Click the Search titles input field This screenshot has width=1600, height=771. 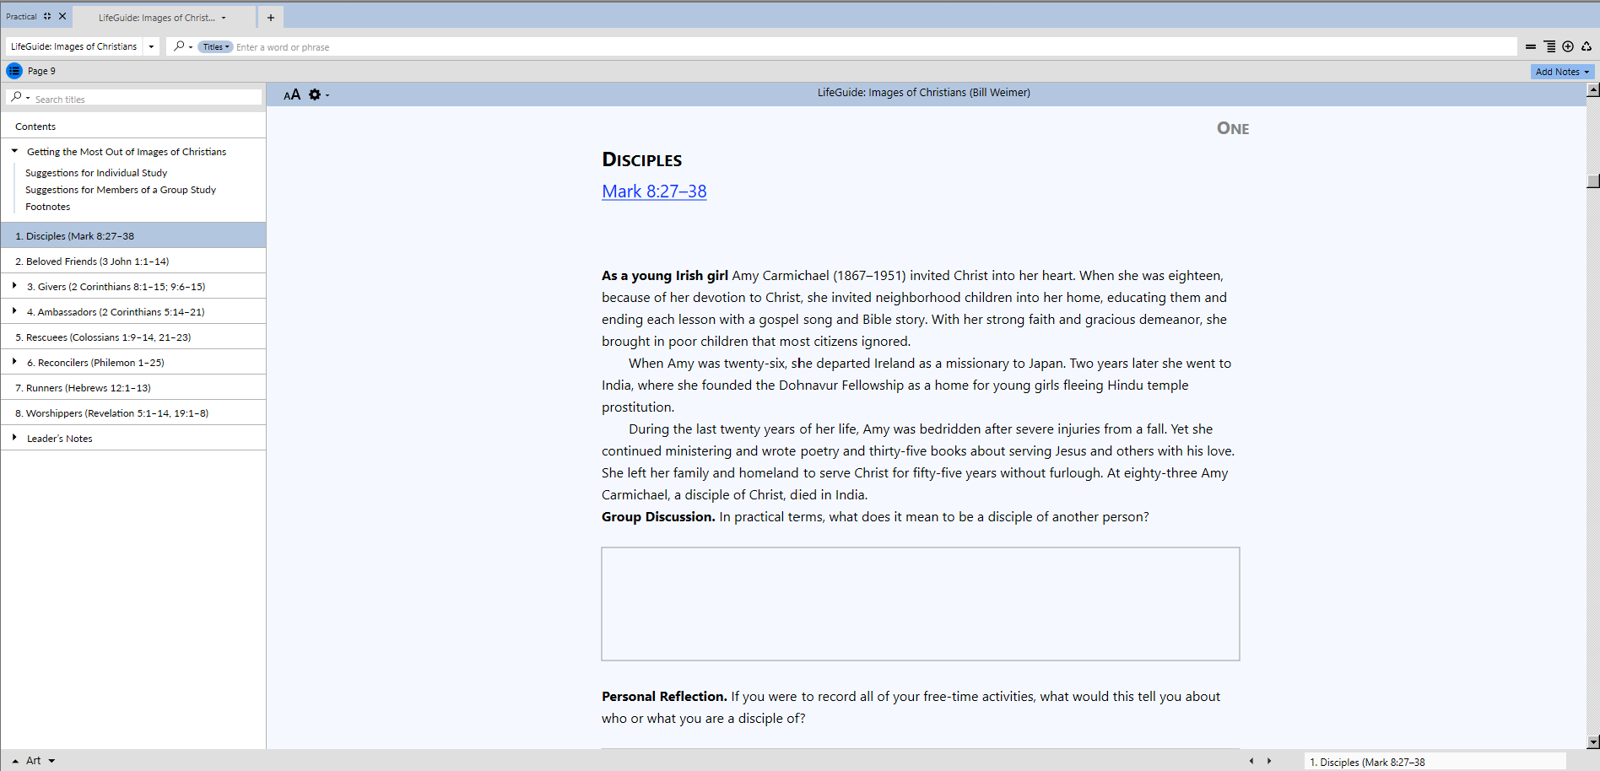coord(143,99)
